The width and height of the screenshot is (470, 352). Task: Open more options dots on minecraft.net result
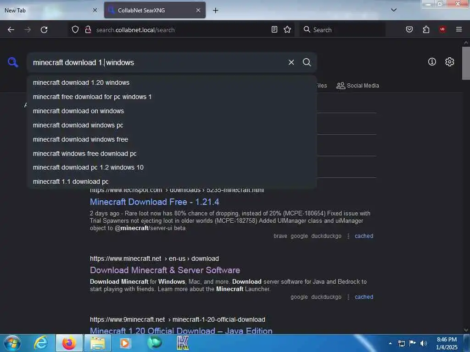pyautogui.click(x=348, y=297)
